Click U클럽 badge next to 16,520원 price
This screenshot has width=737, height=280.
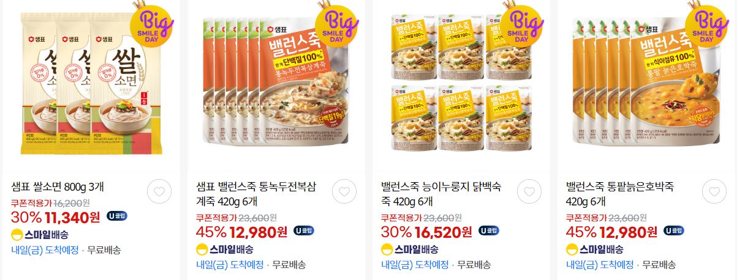coord(488,230)
